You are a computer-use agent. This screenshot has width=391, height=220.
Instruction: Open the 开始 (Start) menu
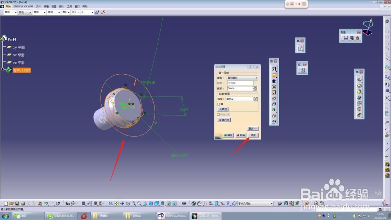[x=8, y=7]
